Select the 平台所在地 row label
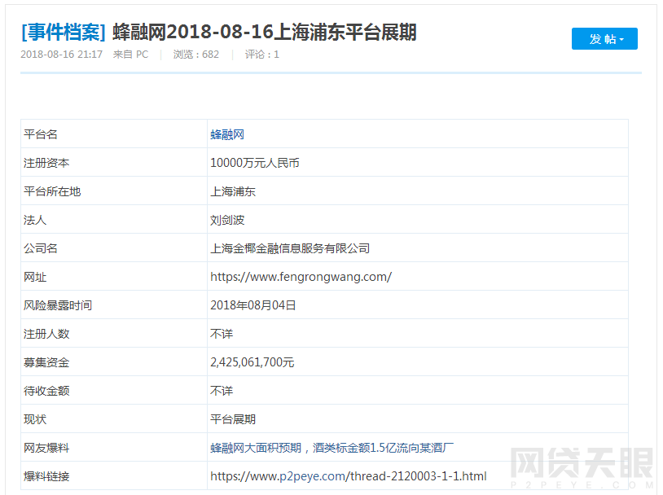The width and height of the screenshot is (663, 495). coord(52,191)
